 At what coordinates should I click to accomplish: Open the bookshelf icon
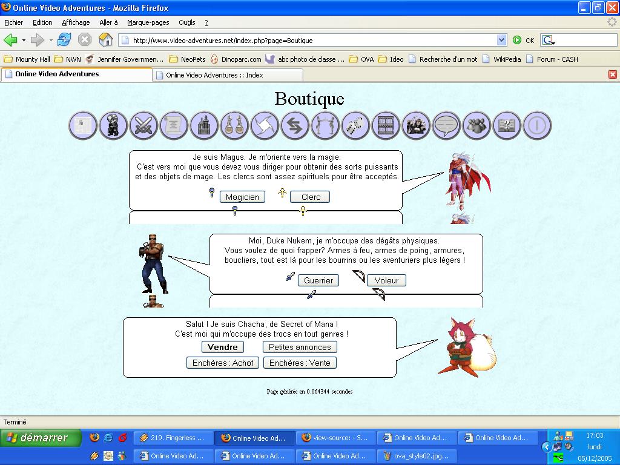(386, 126)
